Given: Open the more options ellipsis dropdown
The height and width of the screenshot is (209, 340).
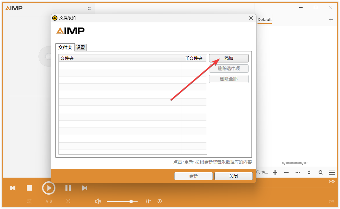Looking at the screenshot, I should 298,172.
